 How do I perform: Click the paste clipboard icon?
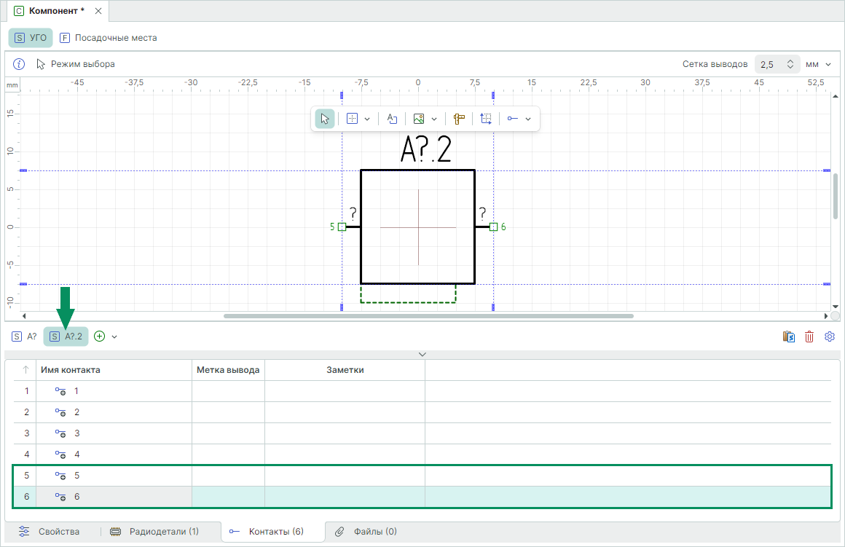(789, 337)
